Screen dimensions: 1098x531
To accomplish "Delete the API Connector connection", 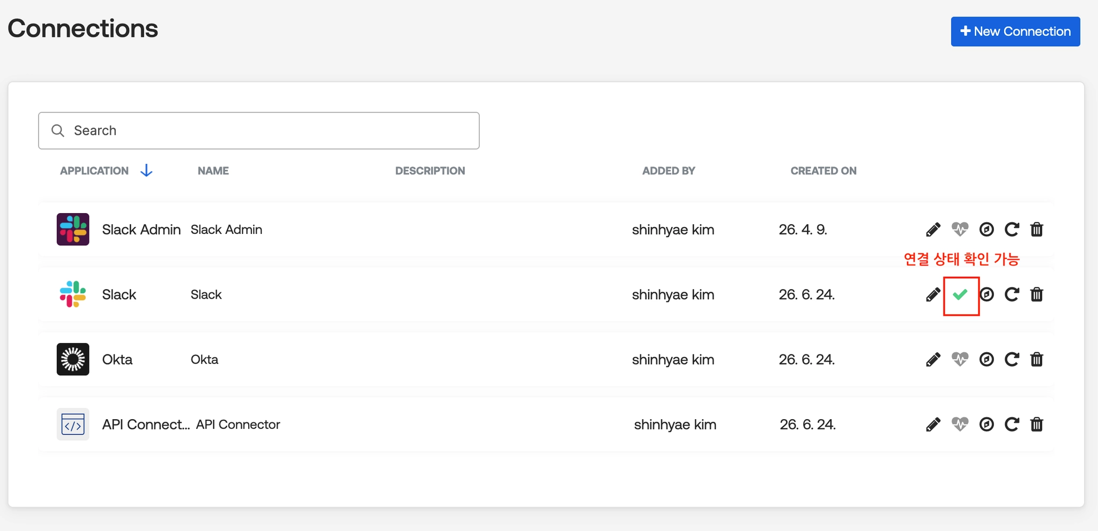I will 1037,424.
